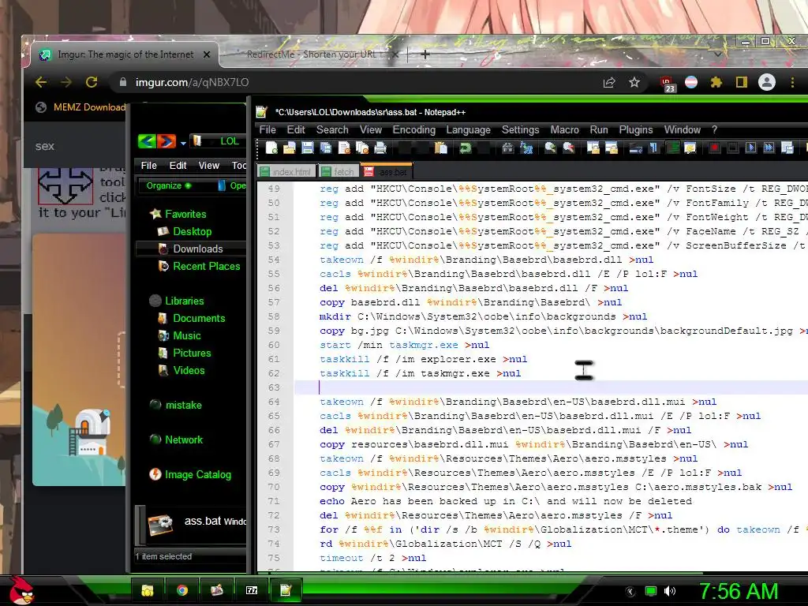
Task: Click the Save All icon in Notepad++
Action: pos(326,148)
